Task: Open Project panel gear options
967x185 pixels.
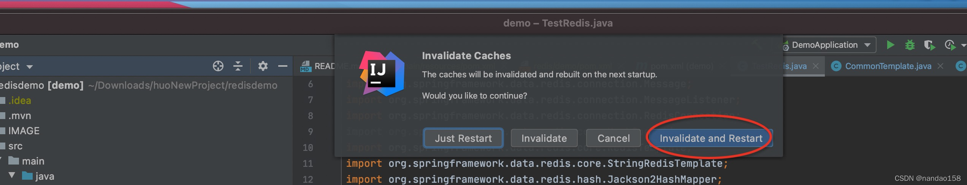Action: click(263, 66)
